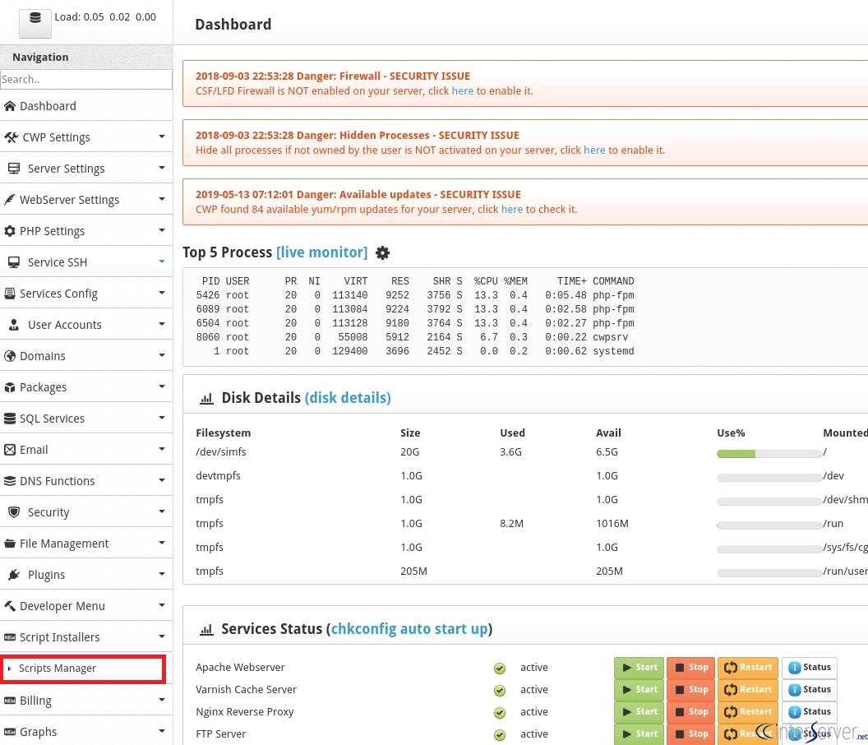Click the wrench icon for CWP Settings
Viewport: 868px width, 745px height.
pos(11,137)
